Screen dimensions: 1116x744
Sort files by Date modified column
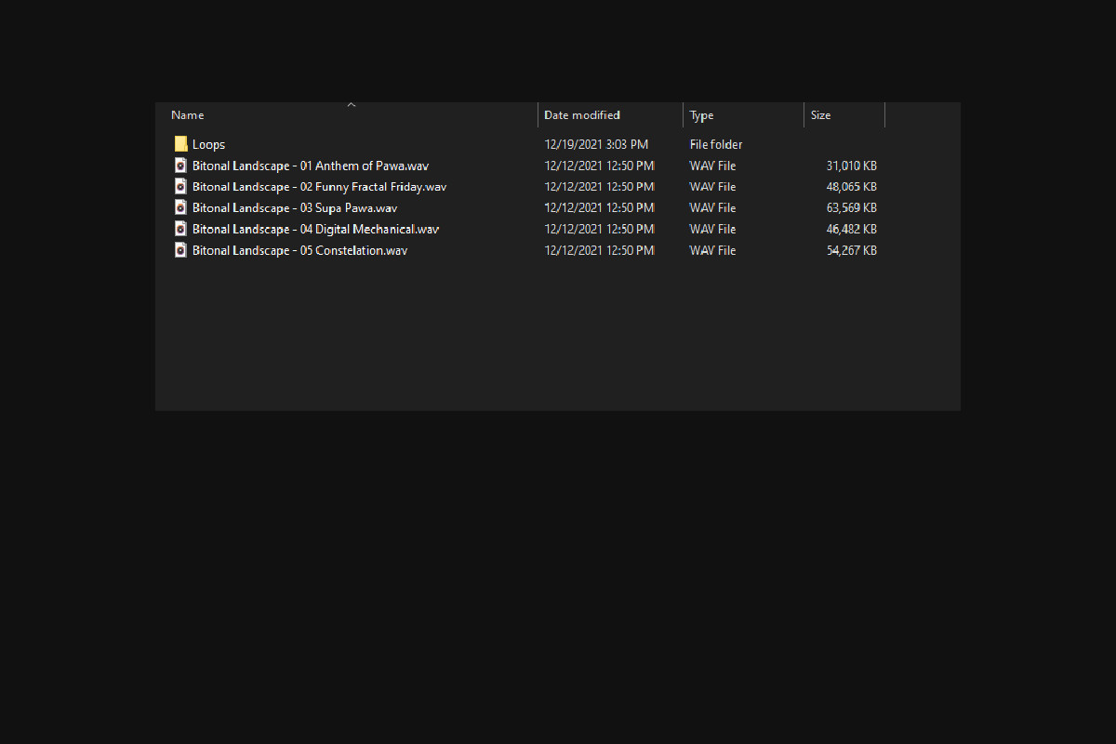[582, 115]
